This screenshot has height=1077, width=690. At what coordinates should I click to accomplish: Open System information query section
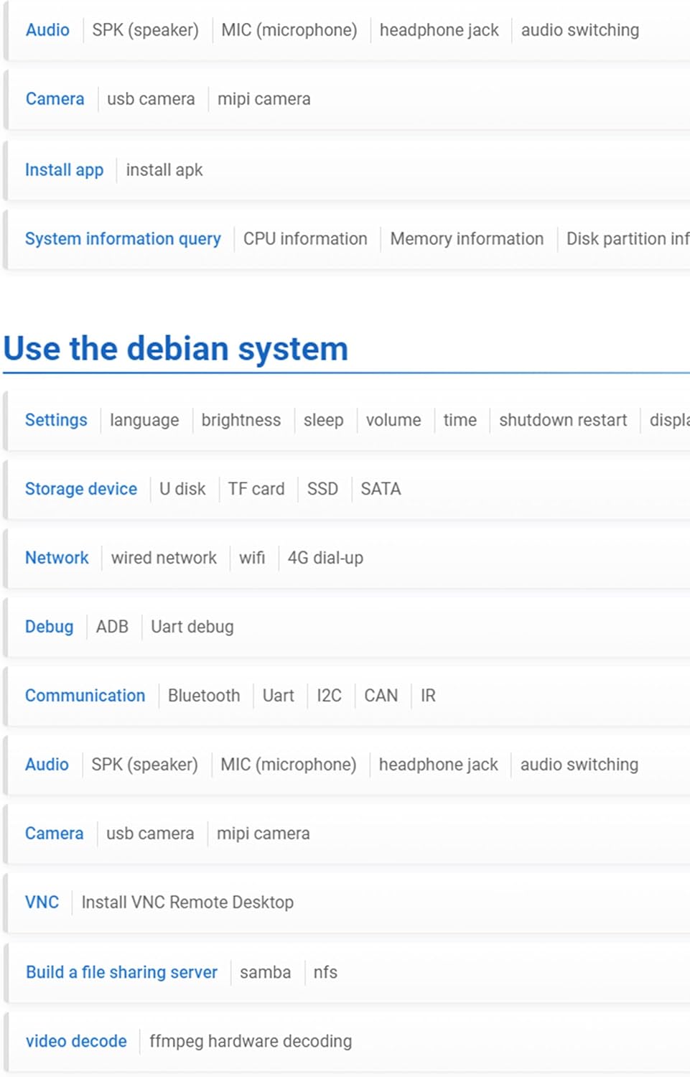coord(123,239)
